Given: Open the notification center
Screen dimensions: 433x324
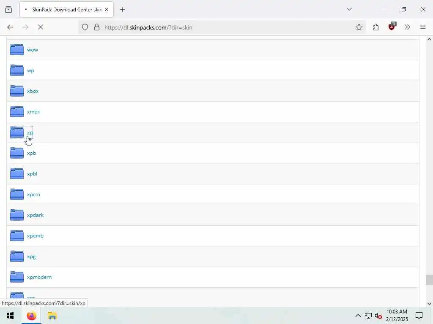Looking at the screenshot, I should click(419, 316).
